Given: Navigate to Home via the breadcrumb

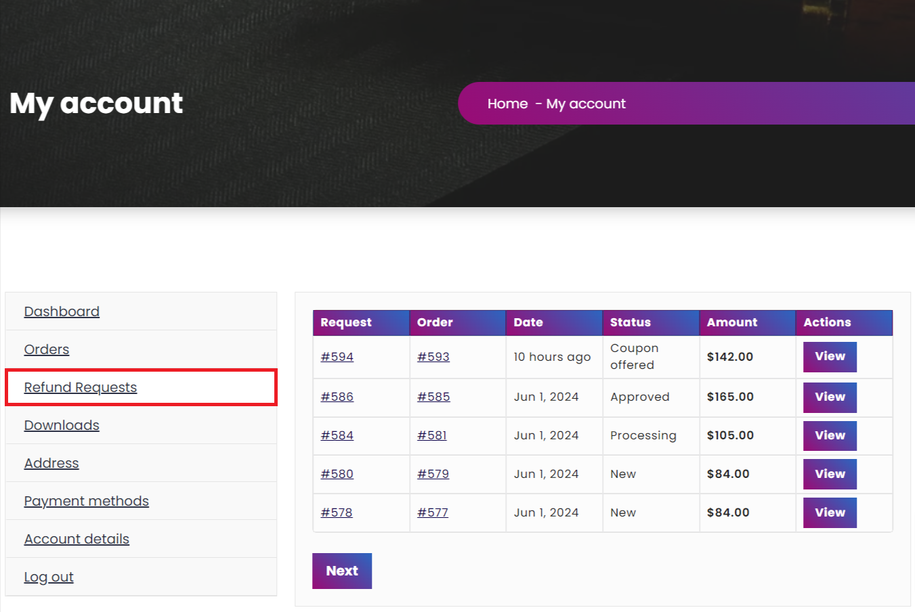Looking at the screenshot, I should (x=507, y=103).
